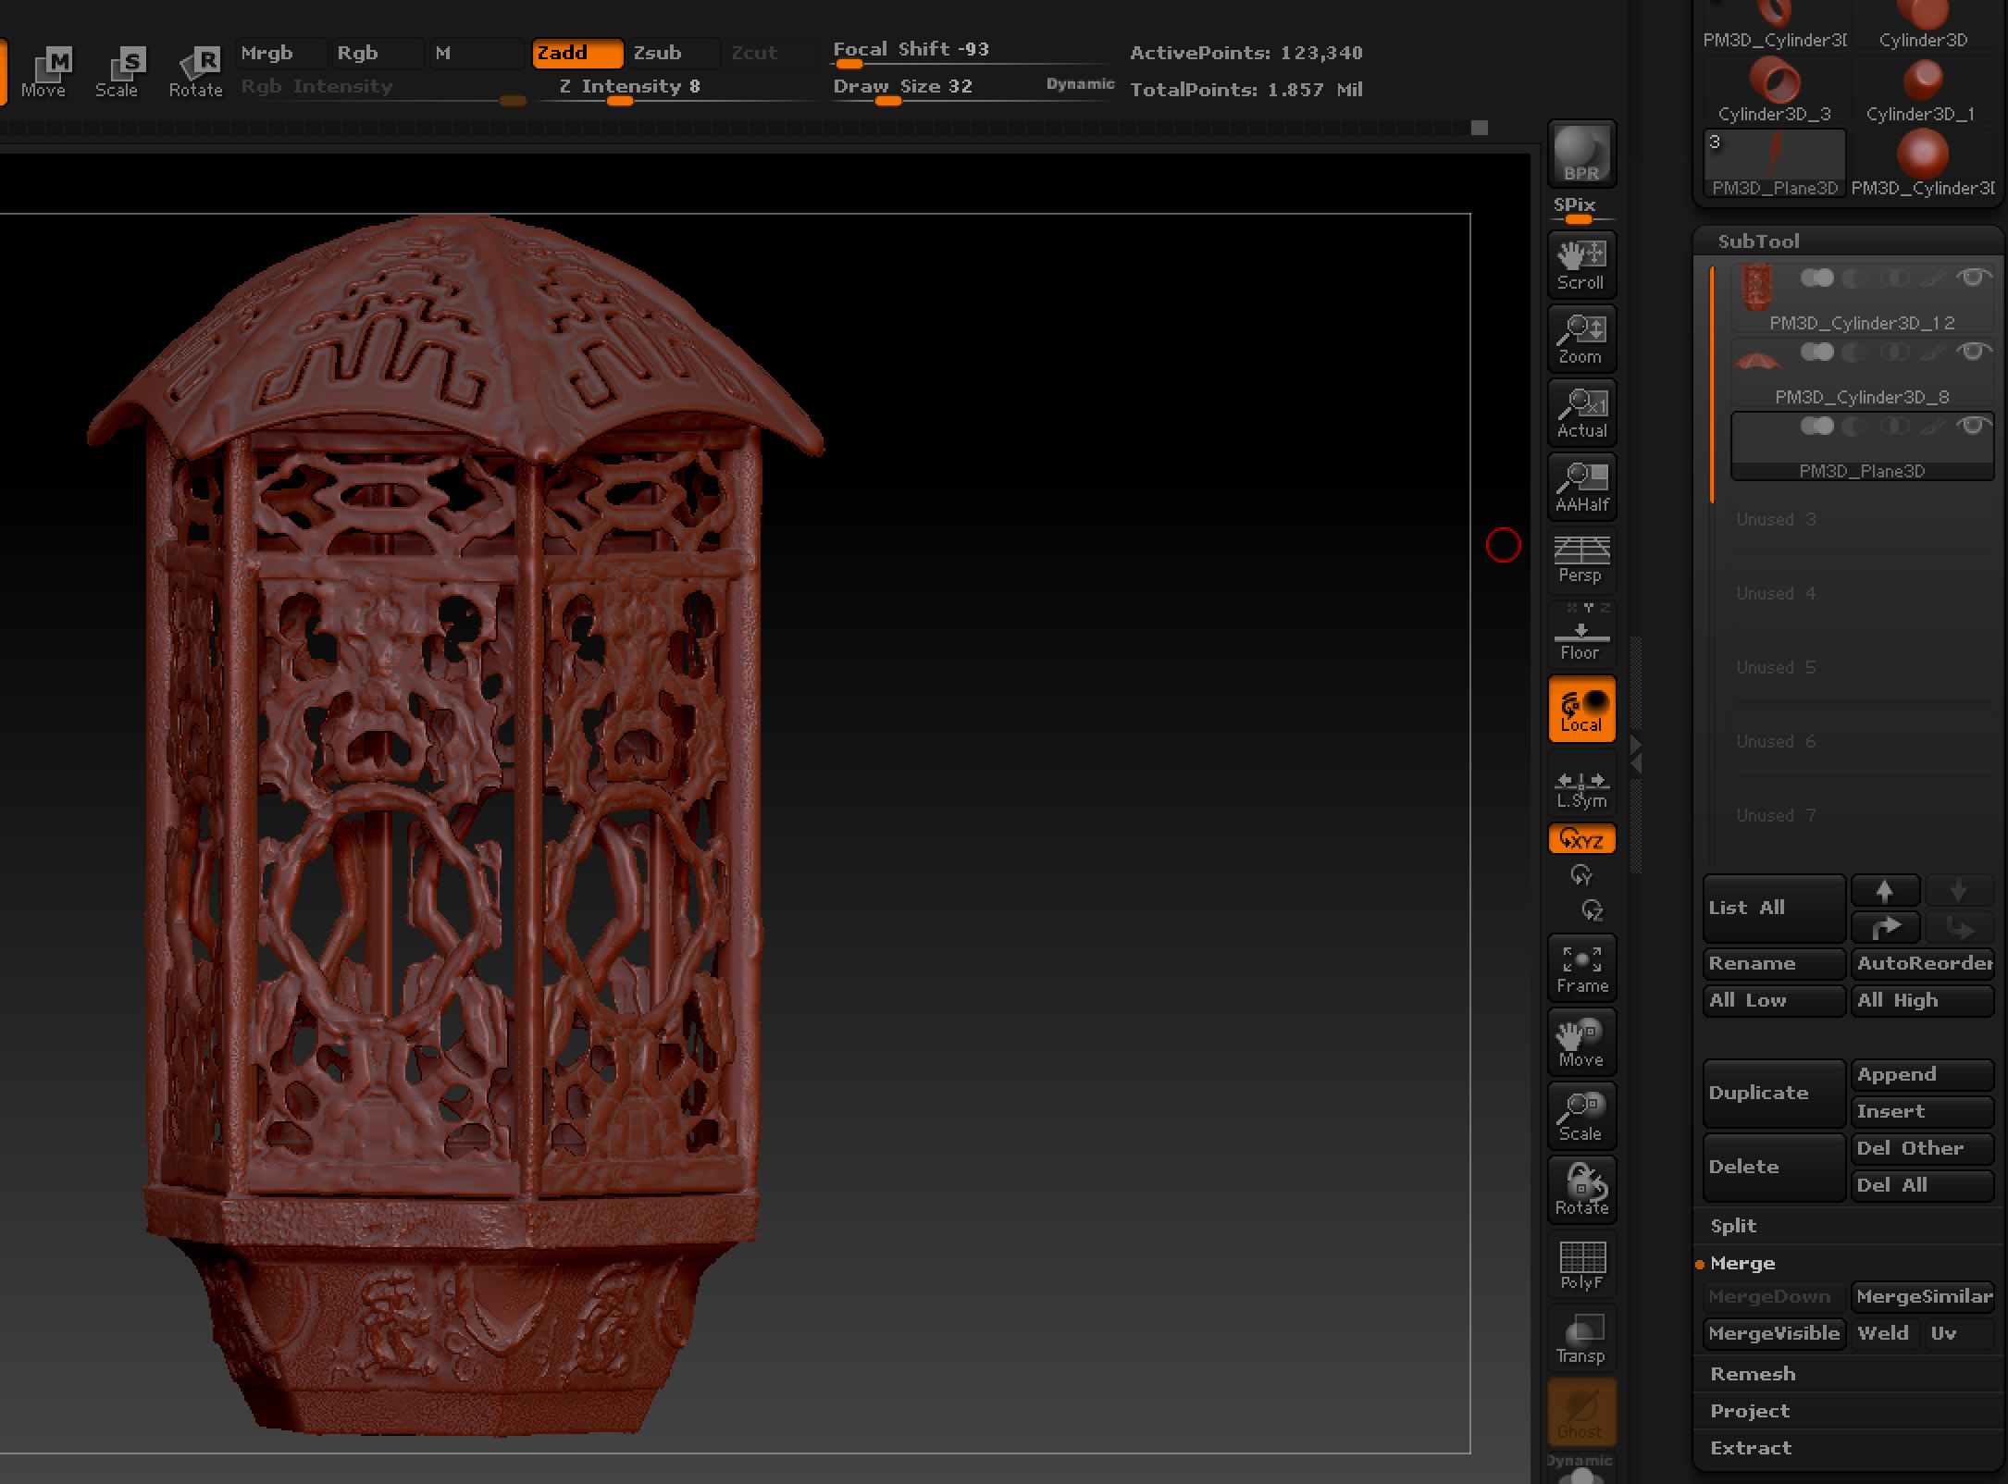Select the top-shelf Move transform icon
Screen dimensions: 2008x1484
point(43,72)
